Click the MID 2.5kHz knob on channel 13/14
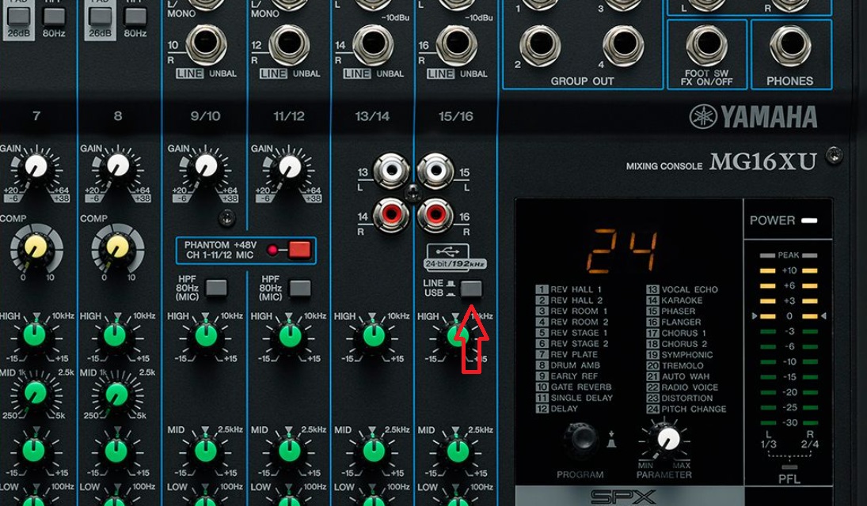 [x=373, y=450]
